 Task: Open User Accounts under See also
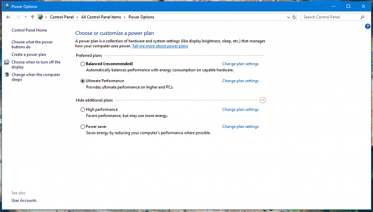[24, 201]
